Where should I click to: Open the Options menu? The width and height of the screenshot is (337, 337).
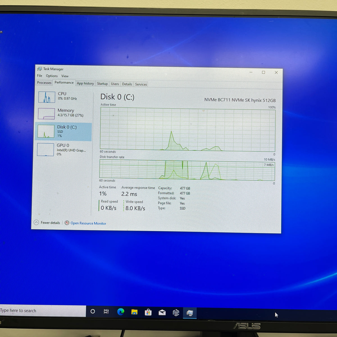point(52,76)
